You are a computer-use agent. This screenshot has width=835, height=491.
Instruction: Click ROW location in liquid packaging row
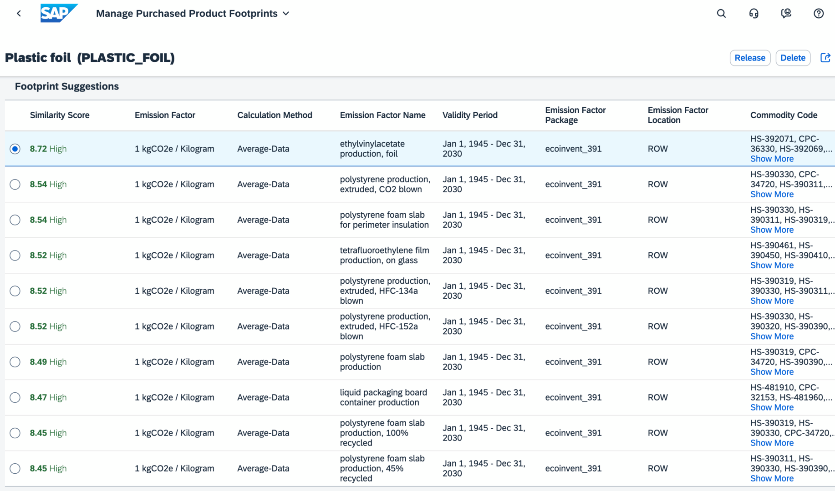658,397
